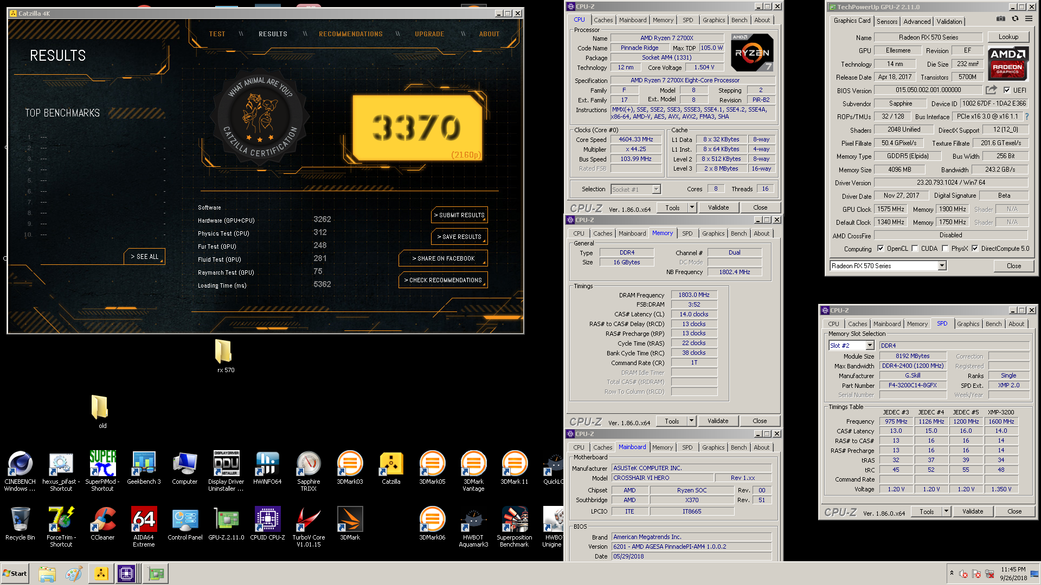
Task: Toggle the OpenCL checkbox in GPU-Z
Action: (881, 249)
